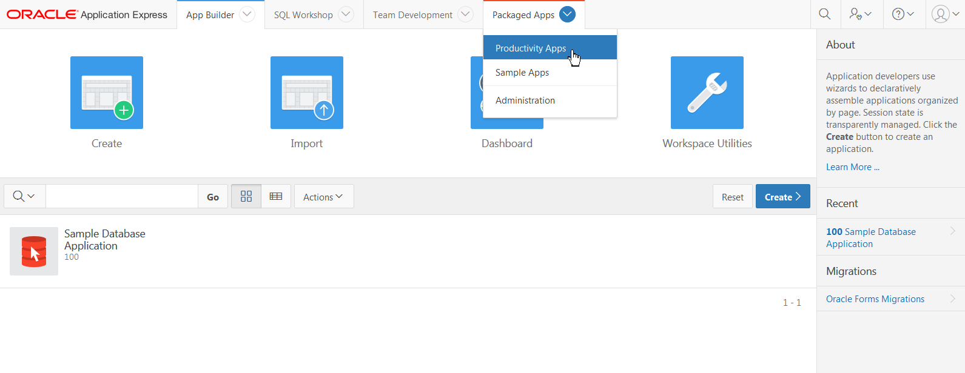Viewport: 965px width, 373px height.
Task: Click the Reset button
Action: pos(733,196)
